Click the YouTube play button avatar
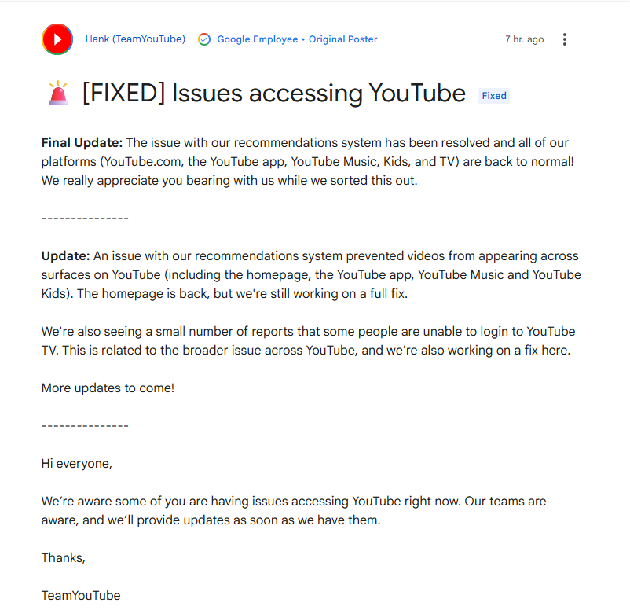This screenshot has height=610, width=630. tap(57, 39)
